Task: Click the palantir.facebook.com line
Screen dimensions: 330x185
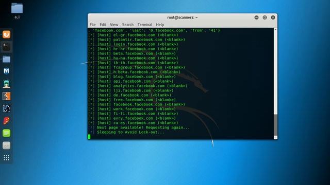Action: 137,40
